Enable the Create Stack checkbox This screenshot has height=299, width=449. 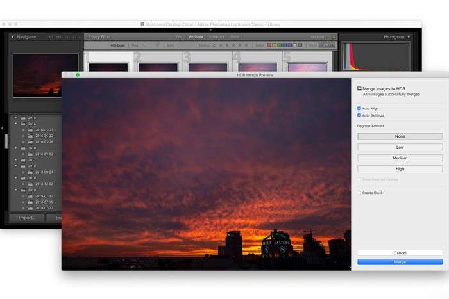pyautogui.click(x=359, y=193)
